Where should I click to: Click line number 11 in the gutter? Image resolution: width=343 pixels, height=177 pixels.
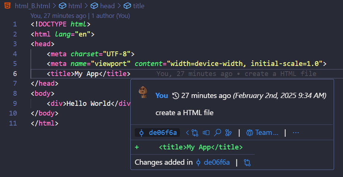tap(13, 123)
